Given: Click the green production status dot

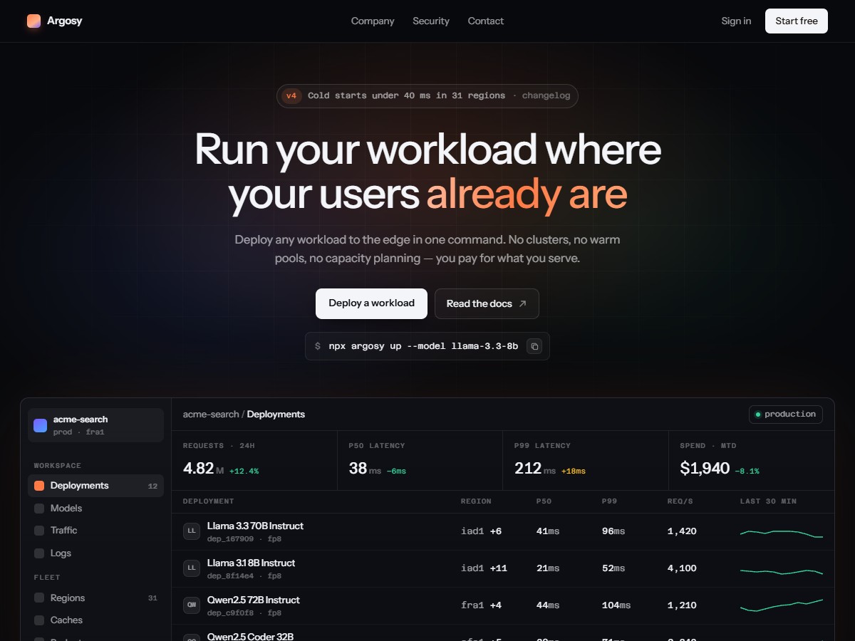Looking at the screenshot, I should [758, 415].
